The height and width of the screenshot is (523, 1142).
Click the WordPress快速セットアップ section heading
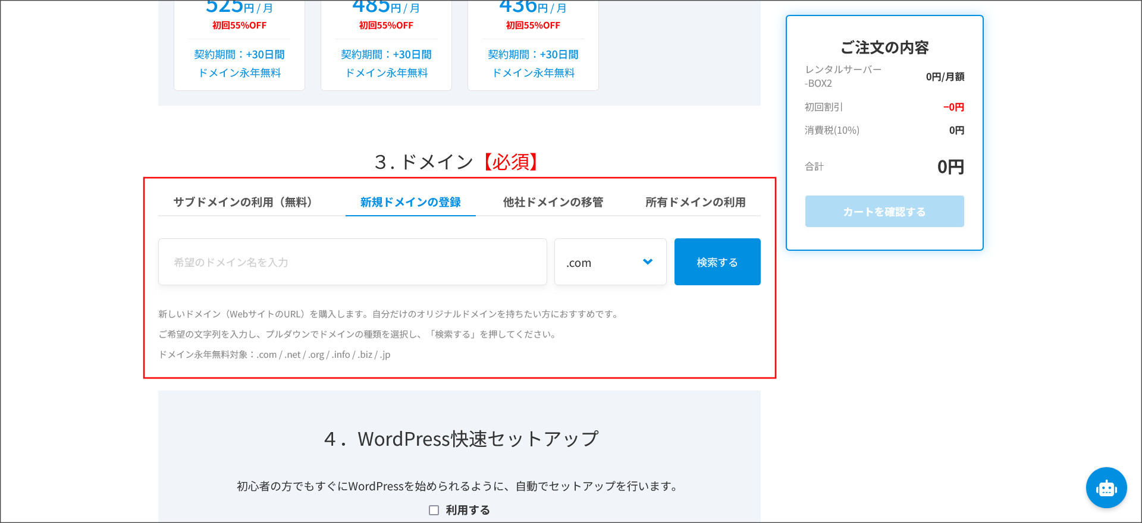pyautogui.click(x=461, y=439)
